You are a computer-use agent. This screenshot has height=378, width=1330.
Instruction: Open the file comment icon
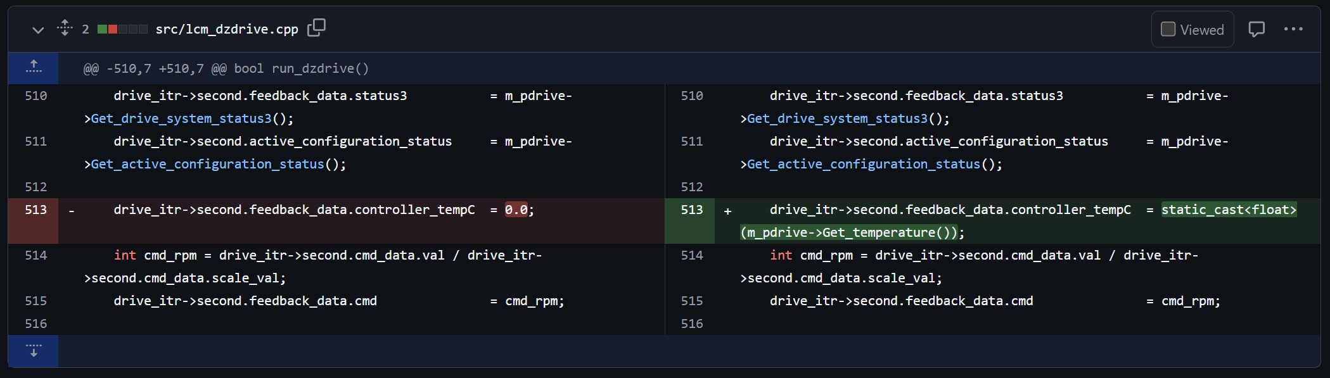pos(1256,30)
